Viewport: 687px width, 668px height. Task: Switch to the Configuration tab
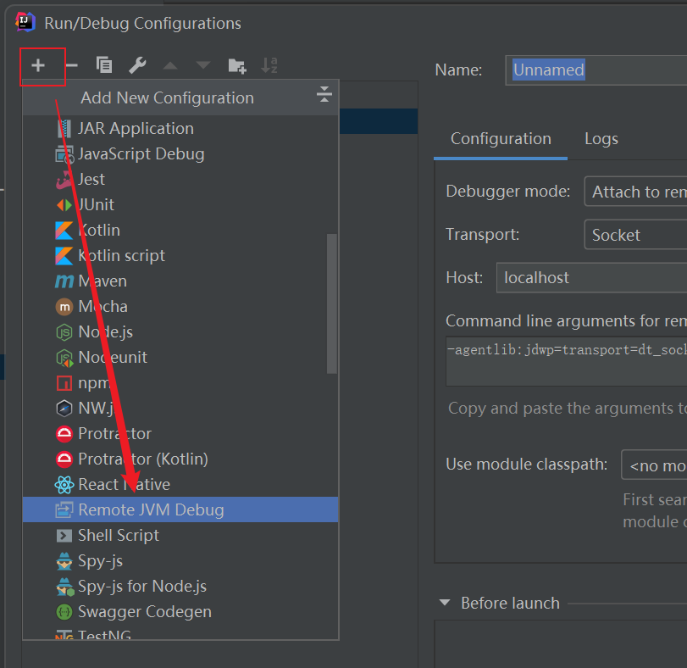click(x=501, y=139)
